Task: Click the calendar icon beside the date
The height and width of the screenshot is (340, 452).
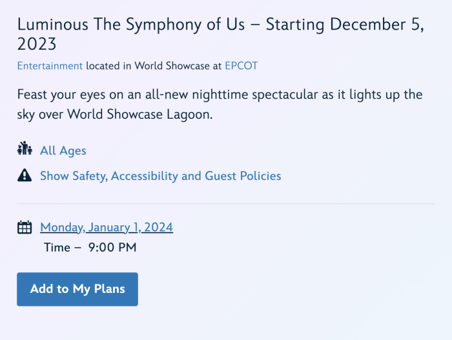Action: [x=25, y=227]
